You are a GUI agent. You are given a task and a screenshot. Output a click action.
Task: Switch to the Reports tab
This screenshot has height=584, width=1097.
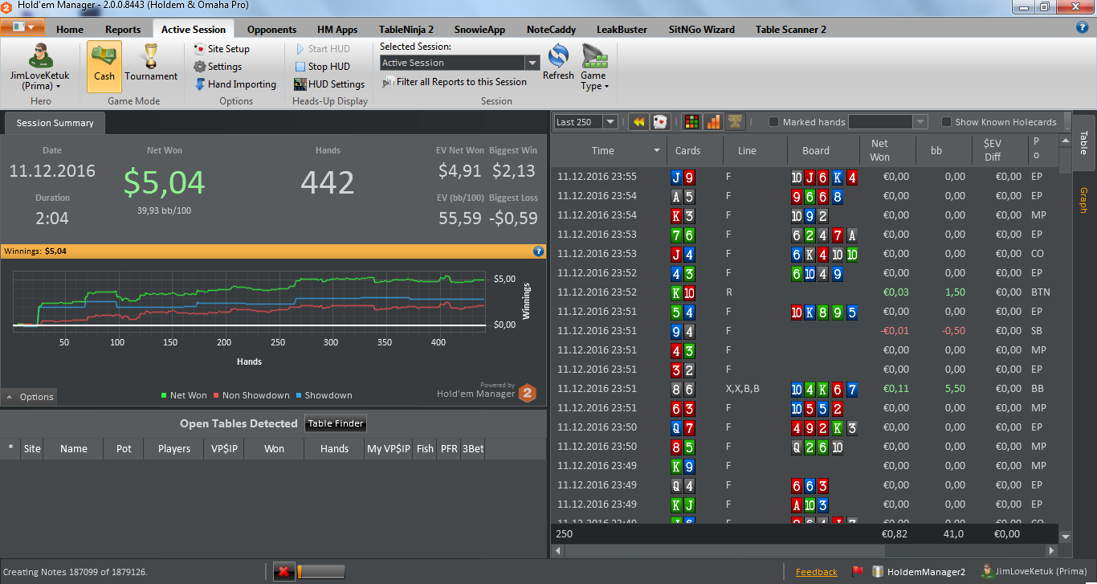coord(123,30)
